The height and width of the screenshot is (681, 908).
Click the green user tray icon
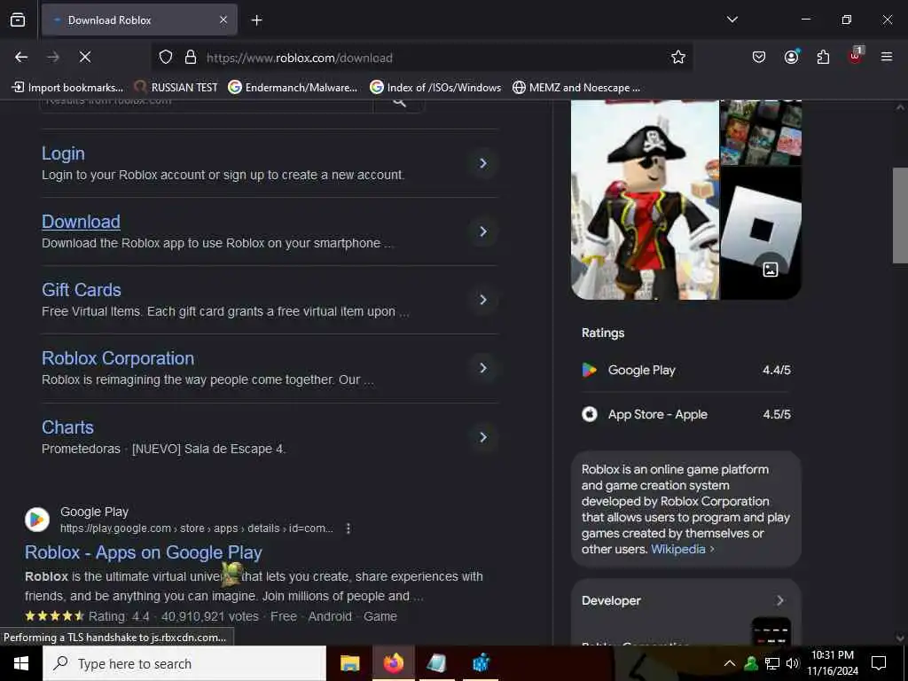pos(751,663)
